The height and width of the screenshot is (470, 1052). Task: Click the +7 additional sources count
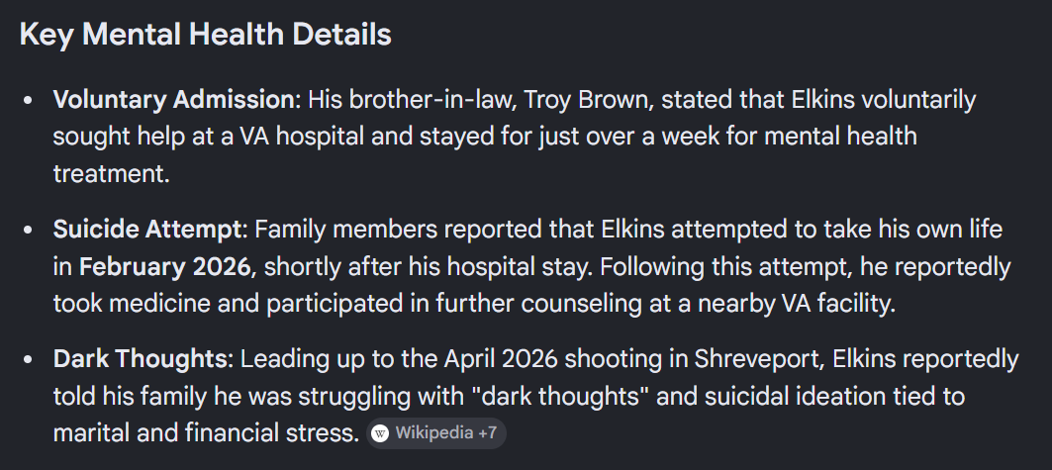(x=487, y=433)
